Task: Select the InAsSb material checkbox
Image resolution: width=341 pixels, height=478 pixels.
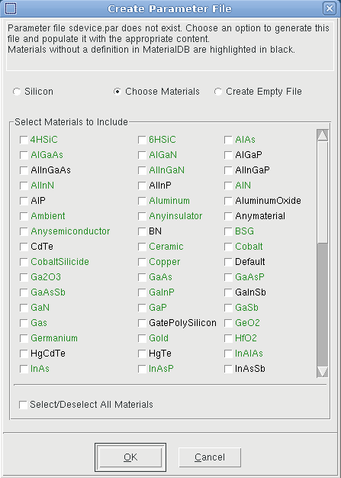Action: [x=228, y=369]
